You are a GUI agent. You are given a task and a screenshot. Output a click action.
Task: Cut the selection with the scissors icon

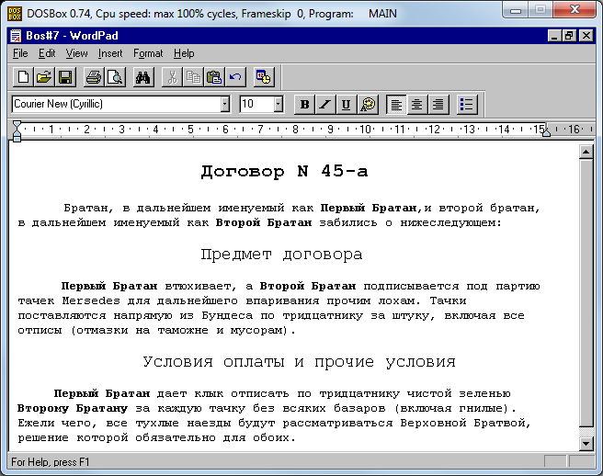coord(172,77)
